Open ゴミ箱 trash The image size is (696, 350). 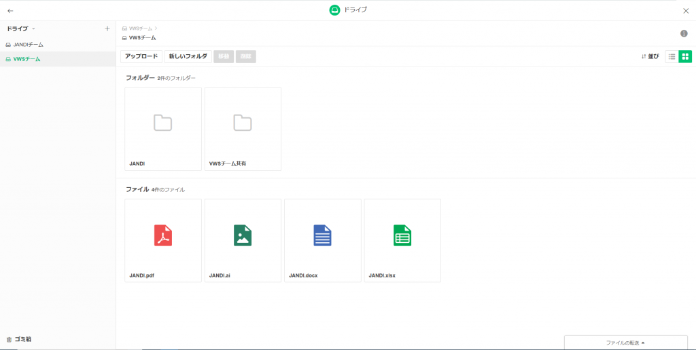tap(18, 339)
